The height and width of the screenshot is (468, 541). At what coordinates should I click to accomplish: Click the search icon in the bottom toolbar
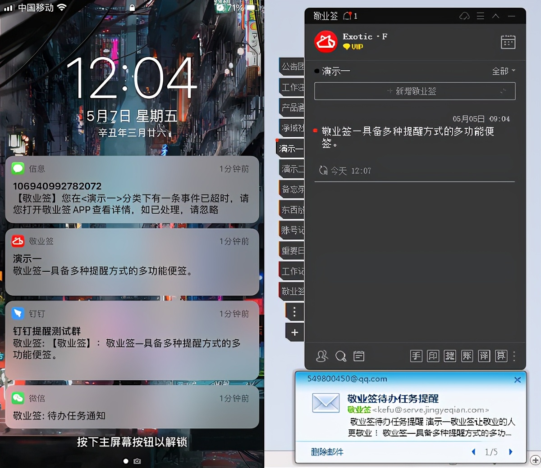pos(341,356)
